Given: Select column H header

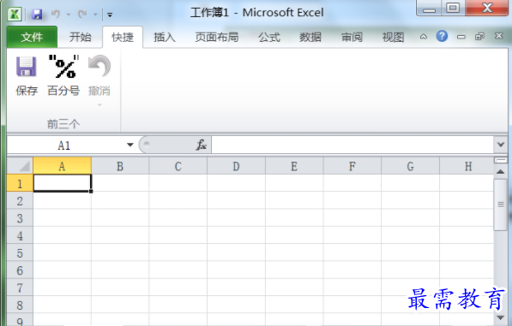Looking at the screenshot, I should [467, 166].
